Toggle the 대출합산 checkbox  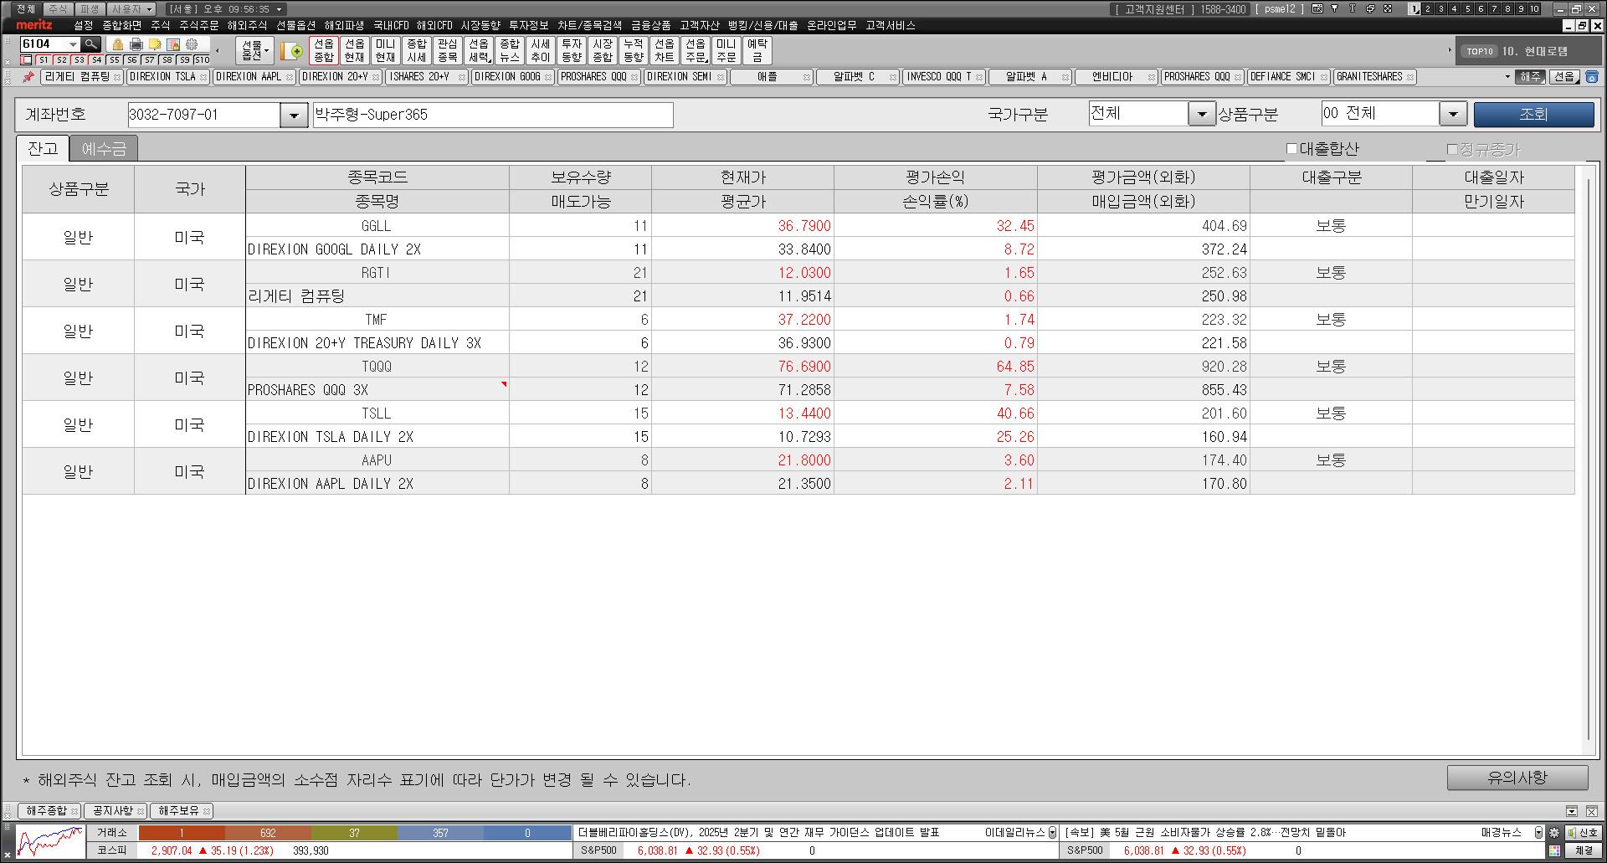point(1291,149)
